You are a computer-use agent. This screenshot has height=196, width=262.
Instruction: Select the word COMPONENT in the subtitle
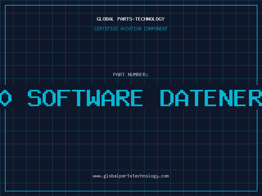coord(156,29)
